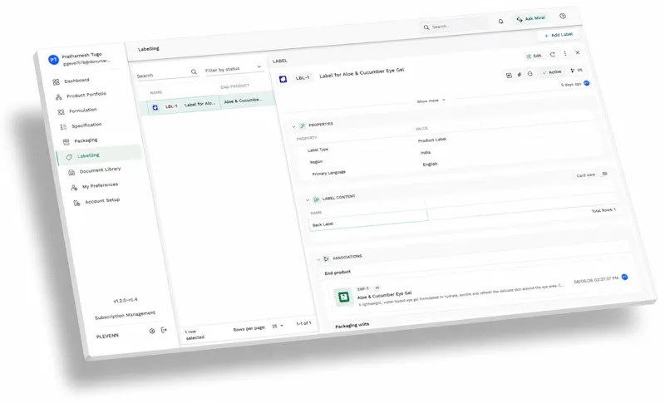Click the Aloe & Cucumber Eye Gel product thumbnail
This screenshot has height=403, width=665.
[342, 297]
